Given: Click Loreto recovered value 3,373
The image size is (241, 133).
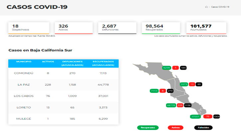Looking at the screenshot, I should (x=103, y=107).
